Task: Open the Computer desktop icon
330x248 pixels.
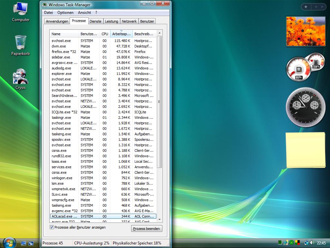Action: click(20, 12)
